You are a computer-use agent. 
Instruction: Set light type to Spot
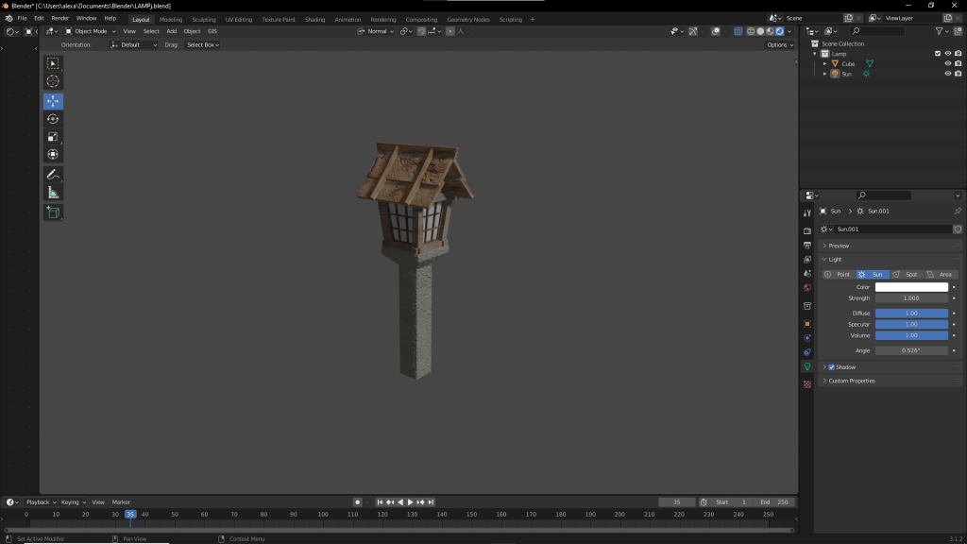906,274
